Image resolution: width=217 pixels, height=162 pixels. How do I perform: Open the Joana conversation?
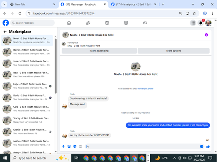27,143
